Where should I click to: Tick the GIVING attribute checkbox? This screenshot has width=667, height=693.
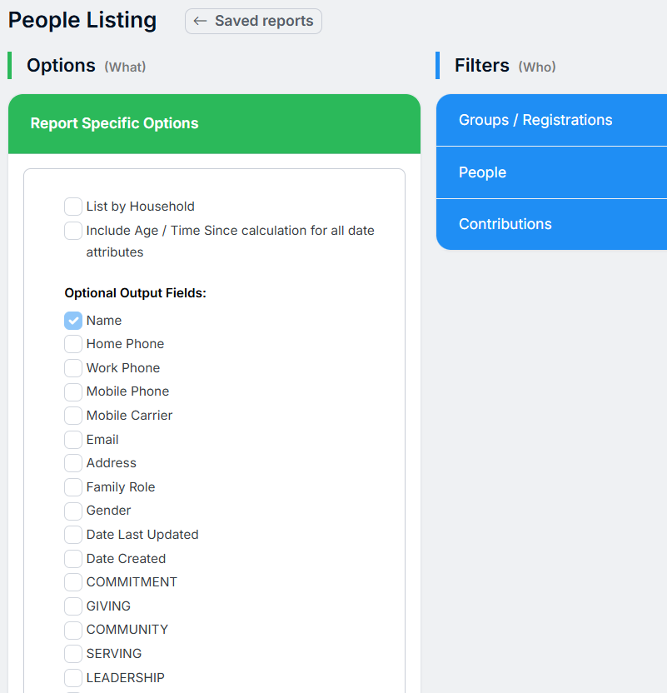point(73,606)
